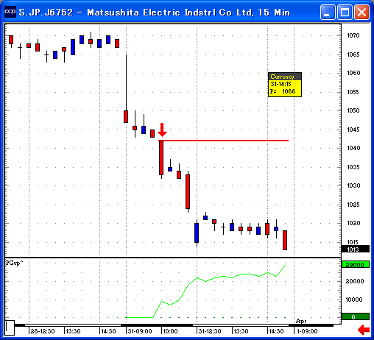Maximize the Matsushita chart window
The width and height of the screenshot is (374, 340).
coord(345,12)
